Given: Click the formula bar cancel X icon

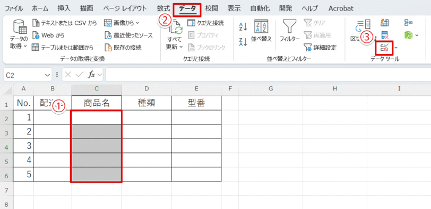Looking at the screenshot, I should 68,75.
